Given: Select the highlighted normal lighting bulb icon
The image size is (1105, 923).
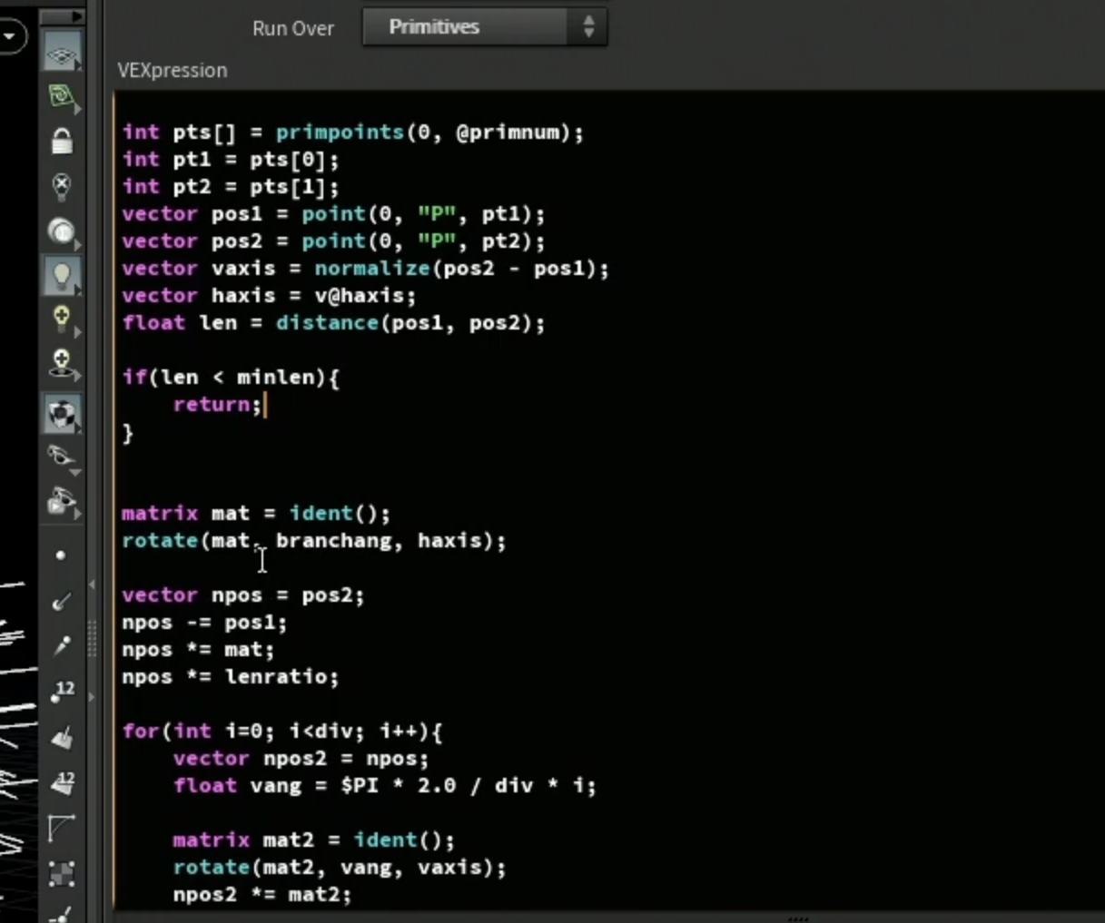Looking at the screenshot, I should pyautogui.click(x=62, y=276).
